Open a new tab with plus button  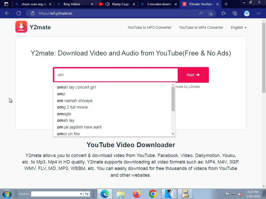(226, 4)
